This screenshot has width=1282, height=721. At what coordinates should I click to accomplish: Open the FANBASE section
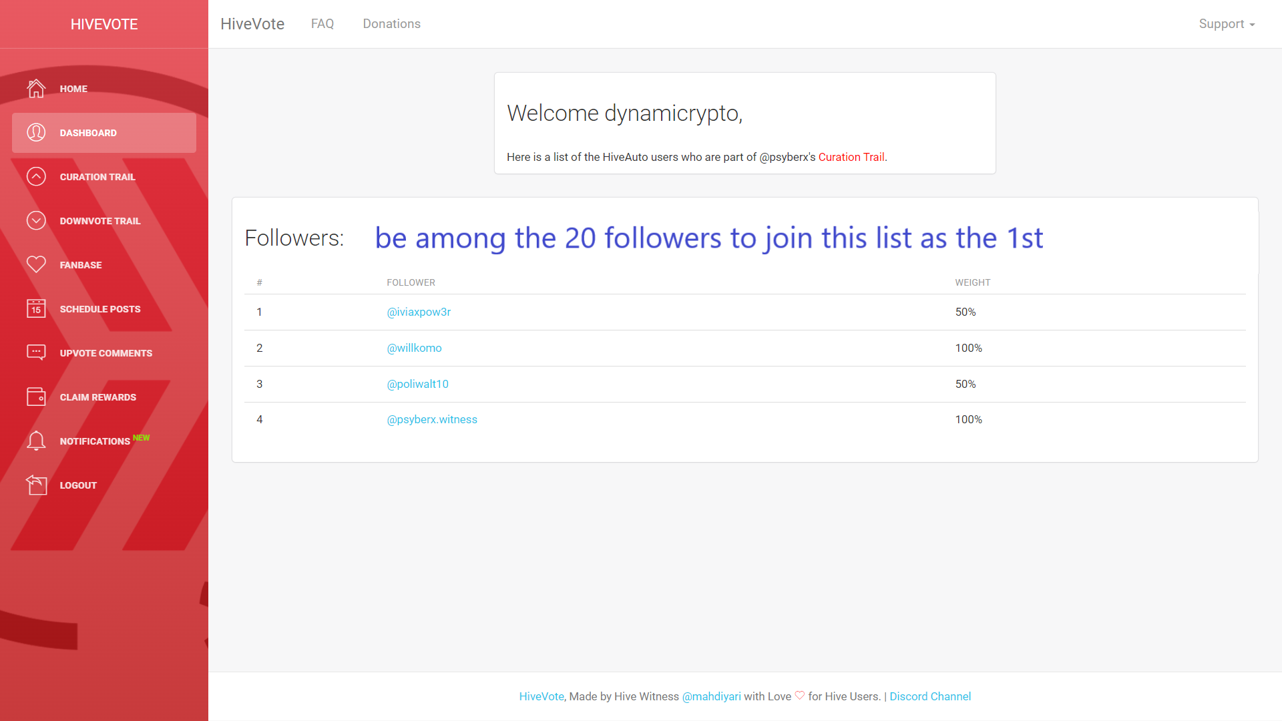click(104, 265)
